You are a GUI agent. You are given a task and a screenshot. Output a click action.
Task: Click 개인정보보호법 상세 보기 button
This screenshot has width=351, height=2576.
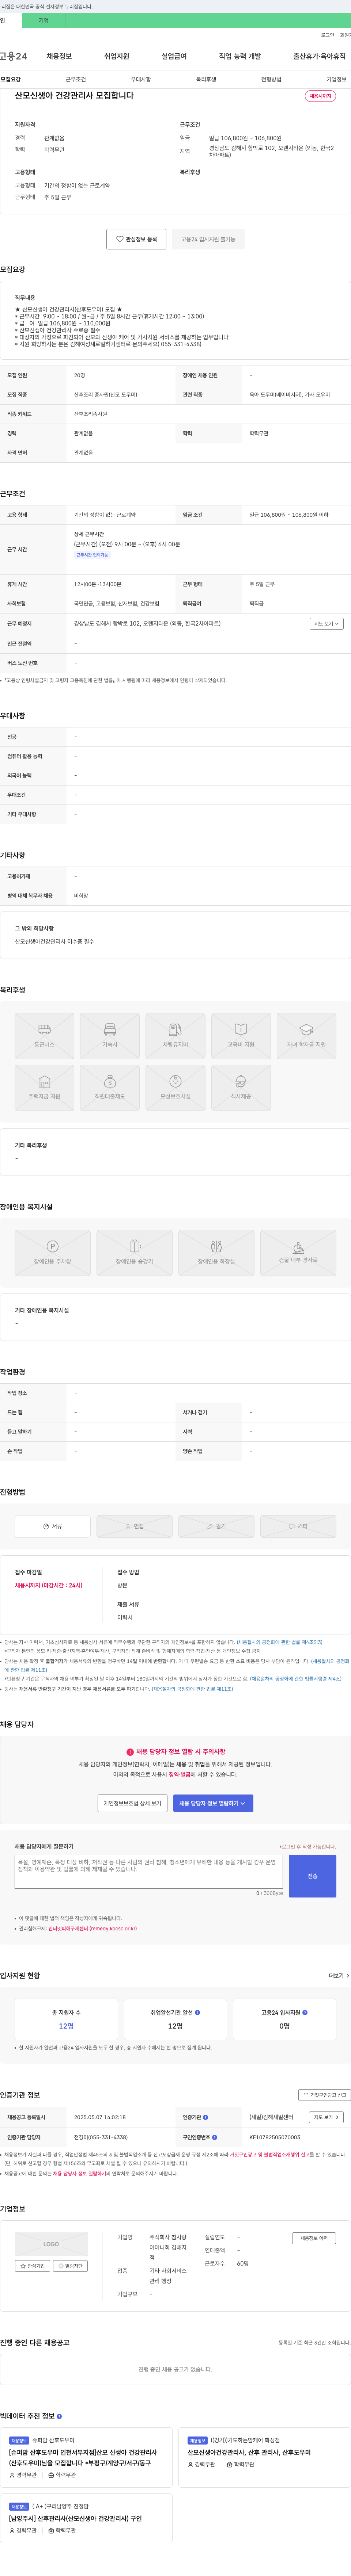[132, 1803]
